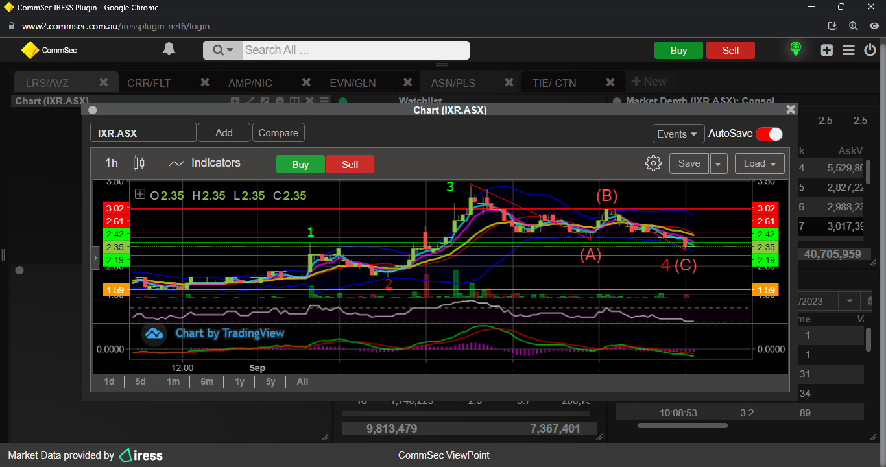Viewport: 886px width, 467px height.
Task: Click the add widget plus icon
Action: [x=826, y=50]
